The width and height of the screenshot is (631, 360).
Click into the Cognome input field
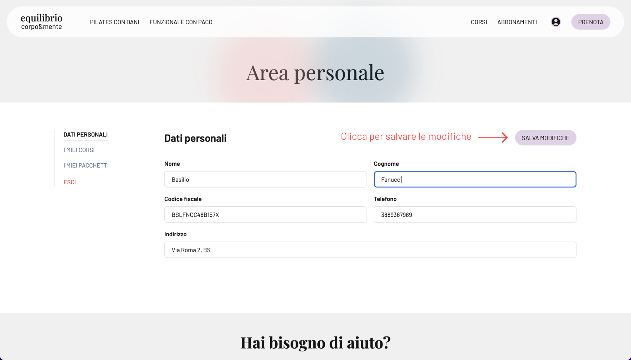474,179
